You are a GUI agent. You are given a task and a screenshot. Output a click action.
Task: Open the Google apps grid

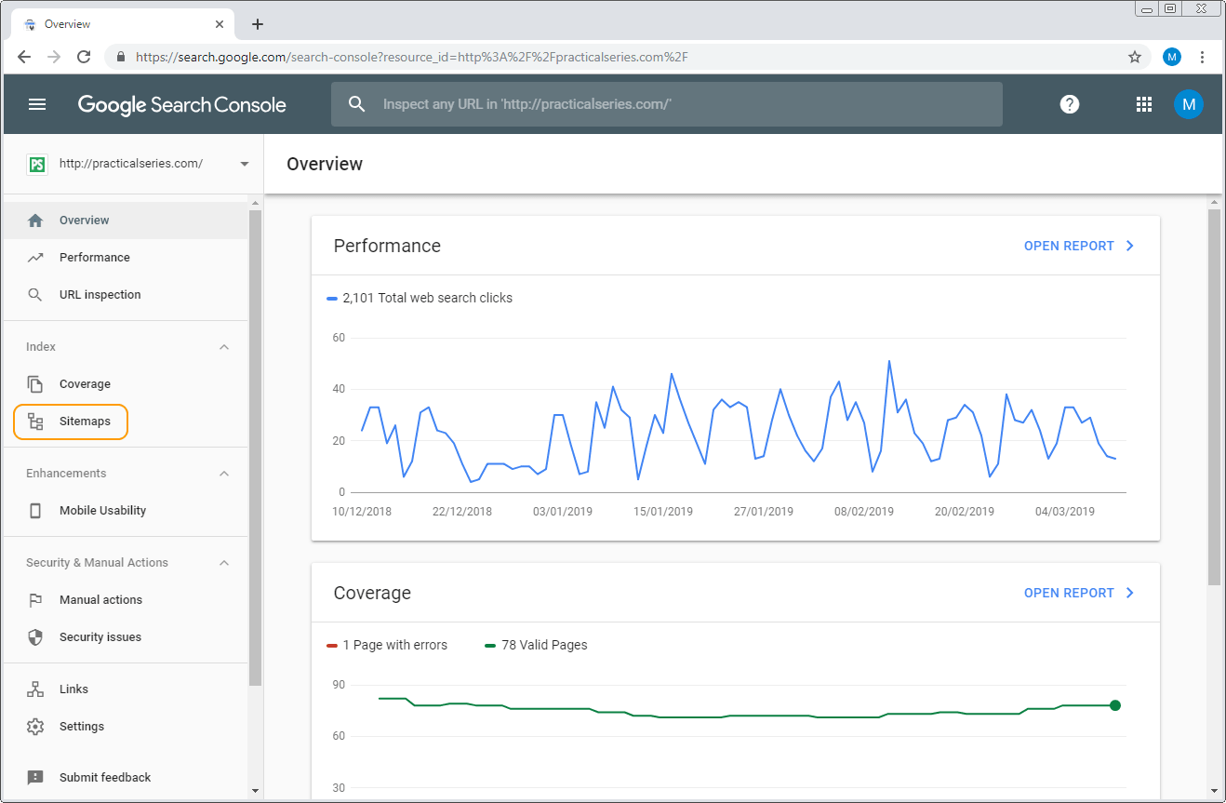pos(1144,104)
